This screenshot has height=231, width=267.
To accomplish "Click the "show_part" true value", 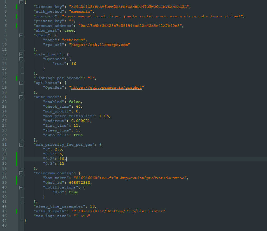I will pos(69,30).
